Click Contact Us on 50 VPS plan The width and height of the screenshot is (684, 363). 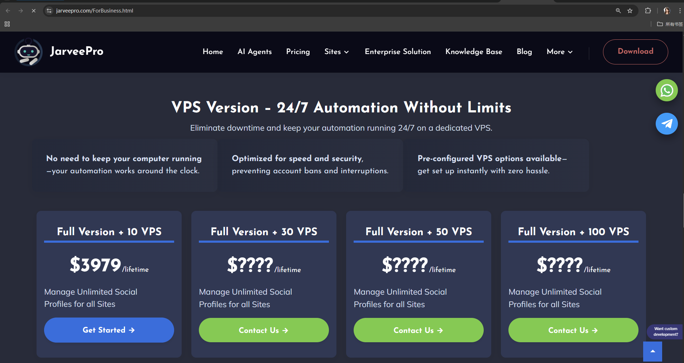418,330
